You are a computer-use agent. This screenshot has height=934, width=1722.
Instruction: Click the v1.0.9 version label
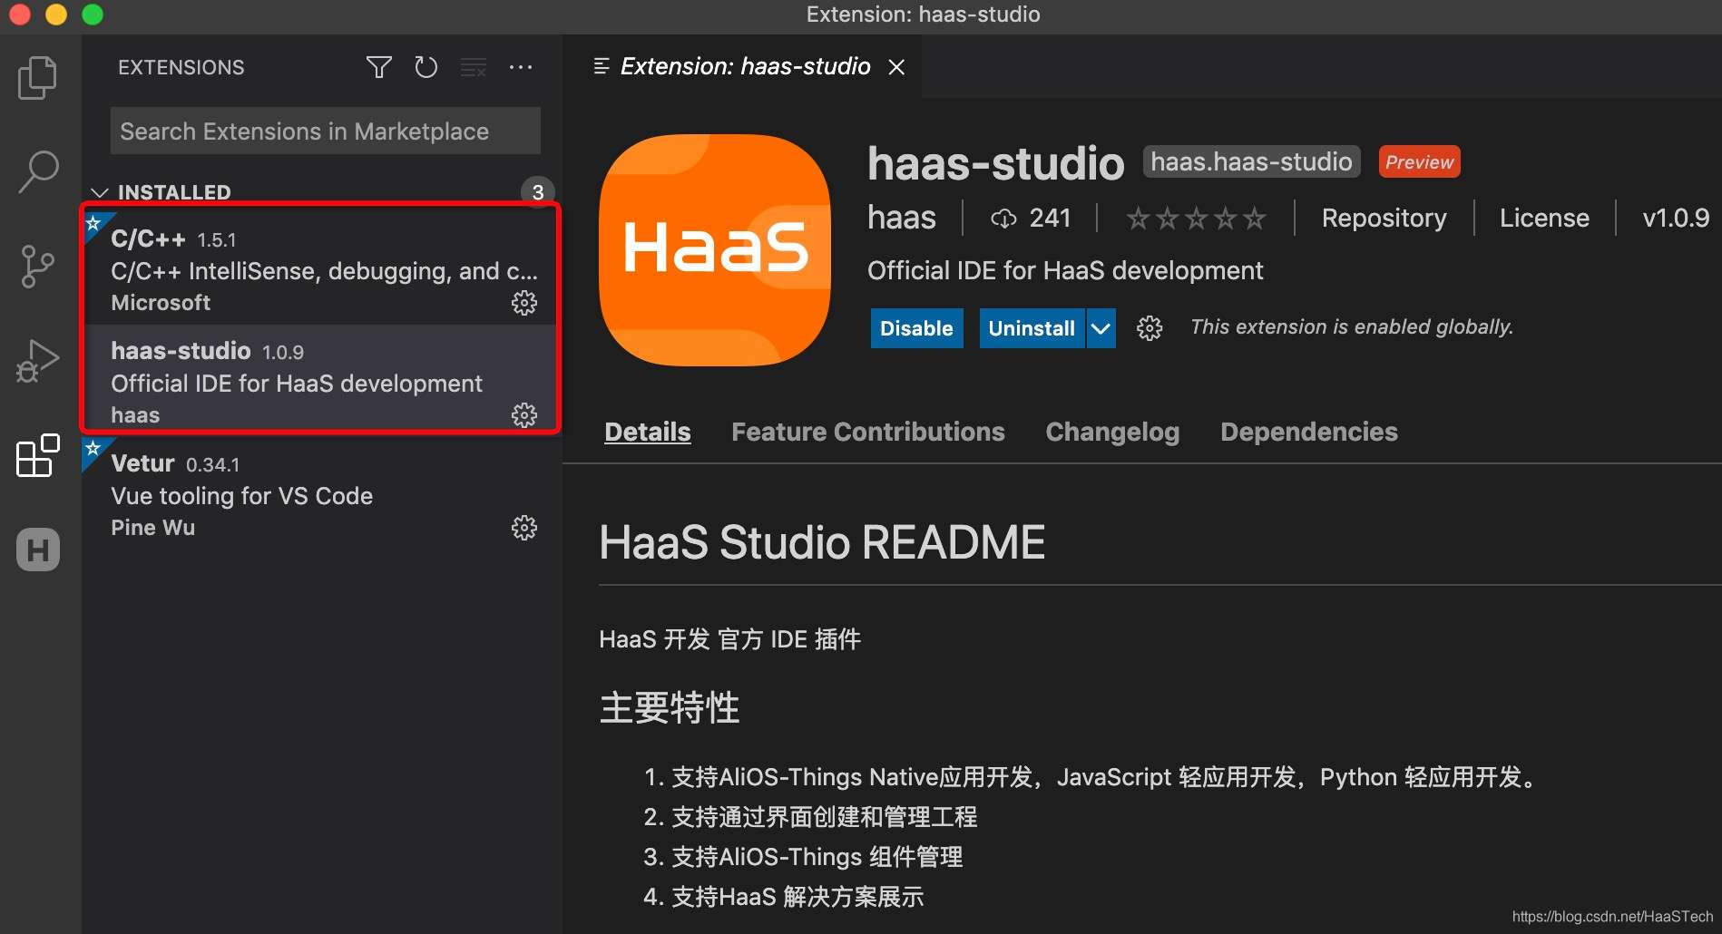pyautogui.click(x=1675, y=219)
